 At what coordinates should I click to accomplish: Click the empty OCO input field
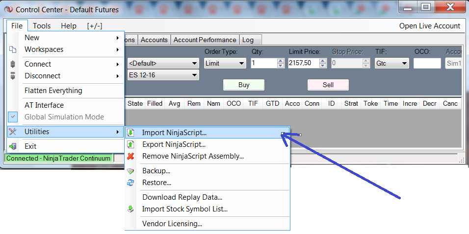[427, 63]
